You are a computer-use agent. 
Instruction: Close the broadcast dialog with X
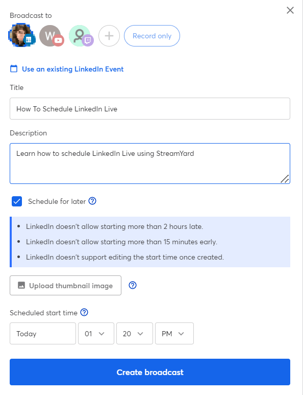tap(290, 10)
